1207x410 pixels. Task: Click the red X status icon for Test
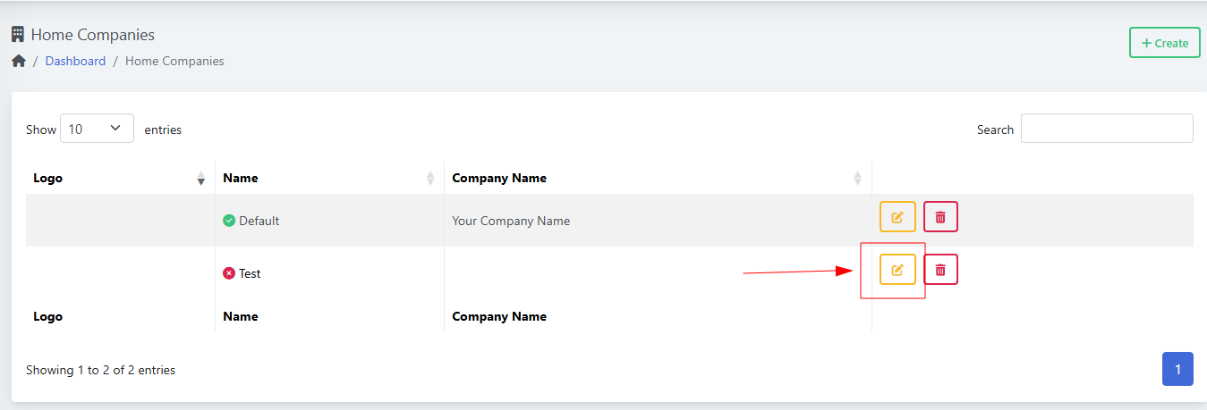(x=229, y=273)
